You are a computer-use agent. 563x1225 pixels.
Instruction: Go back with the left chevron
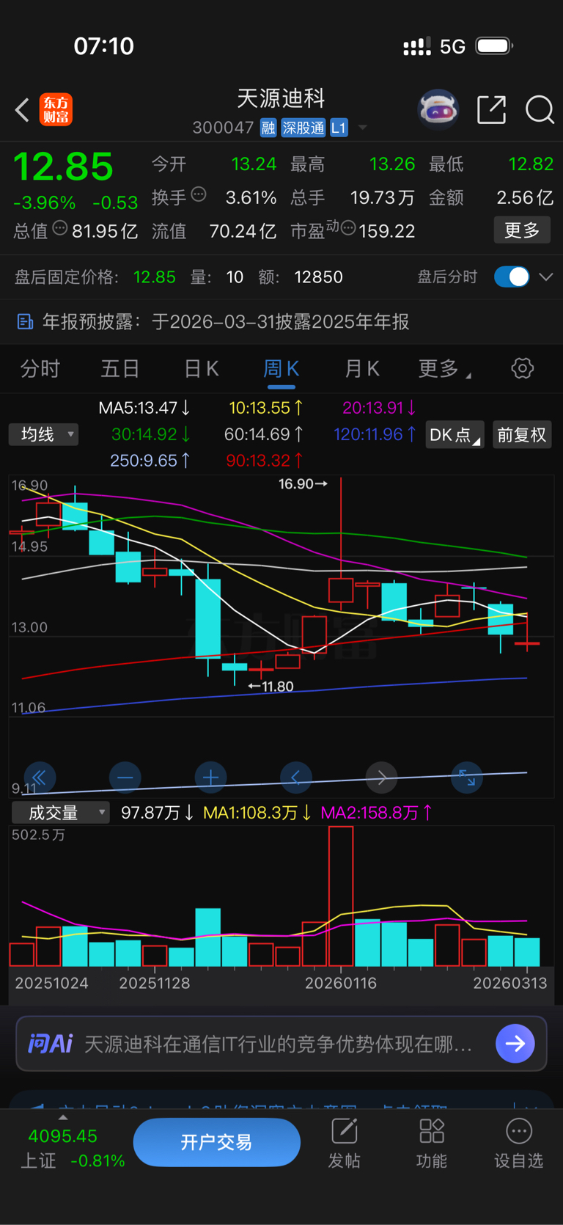22,110
